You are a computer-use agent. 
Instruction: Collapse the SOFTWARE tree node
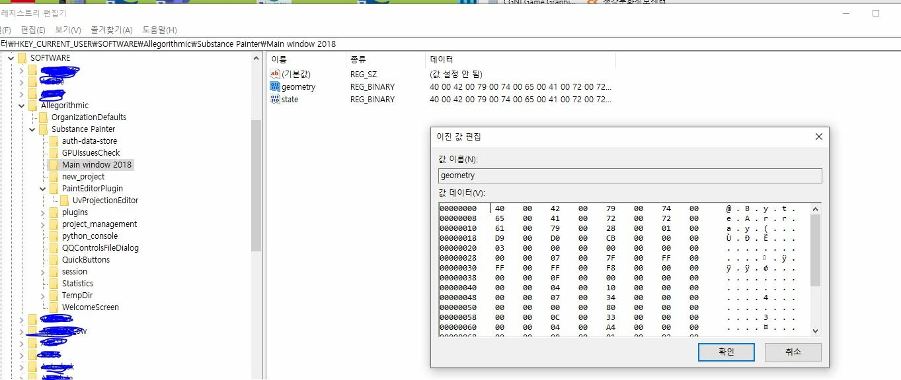tap(11, 58)
